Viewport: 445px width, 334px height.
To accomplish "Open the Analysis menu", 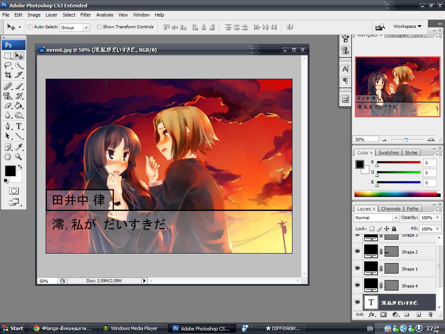I will coord(104,15).
